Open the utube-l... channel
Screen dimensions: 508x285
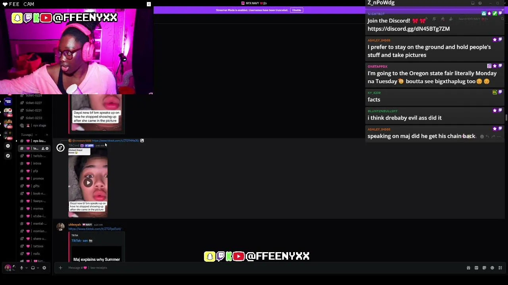pyautogui.click(x=34, y=216)
